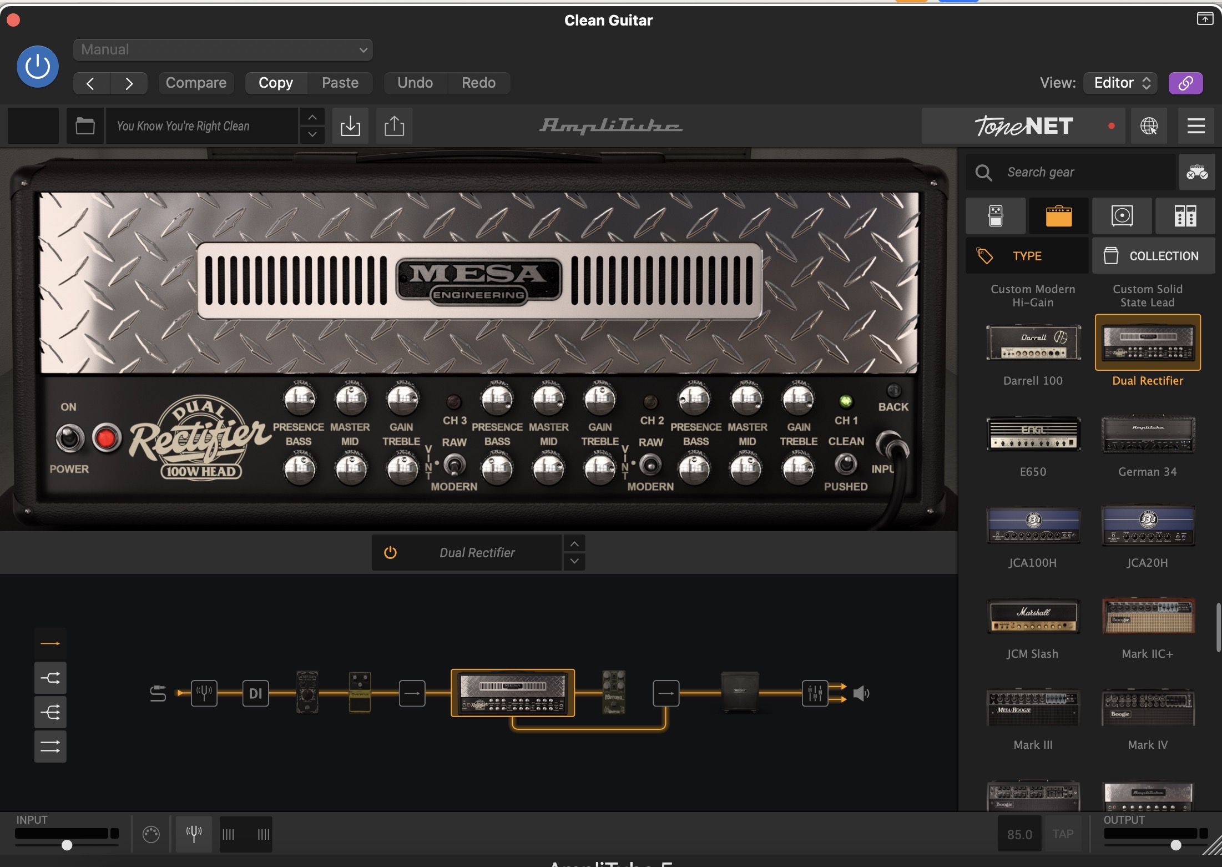
Task: Click the preset name You Know You're Right Clean
Action: 202,126
